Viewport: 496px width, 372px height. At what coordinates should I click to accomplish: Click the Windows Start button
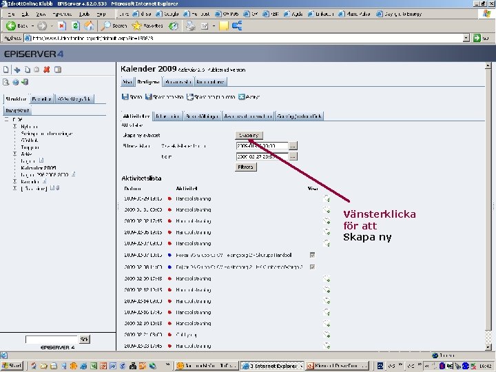tap(12, 366)
